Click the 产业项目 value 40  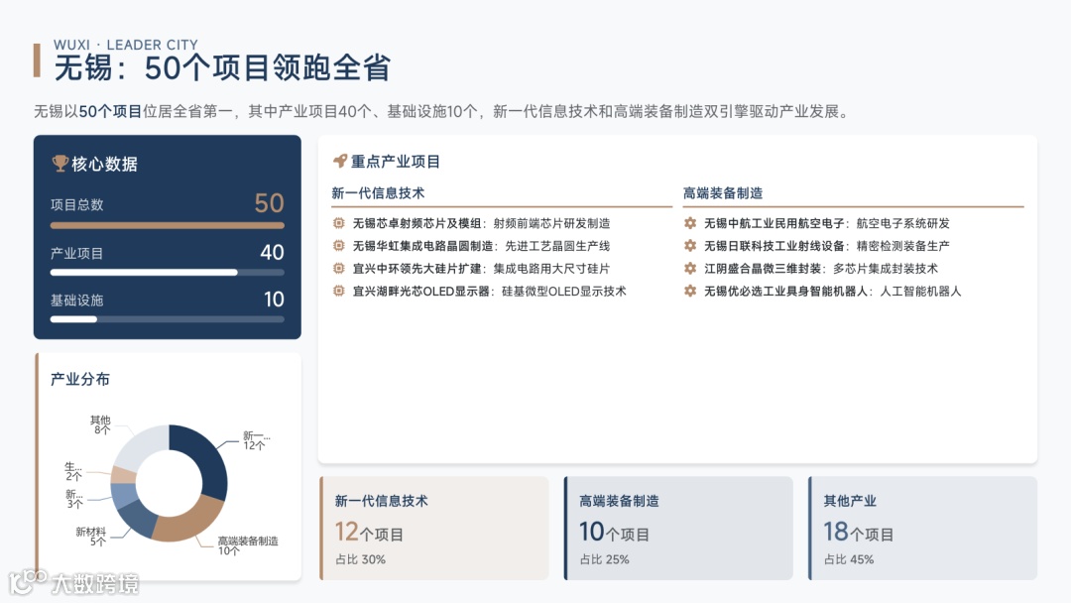click(x=272, y=253)
